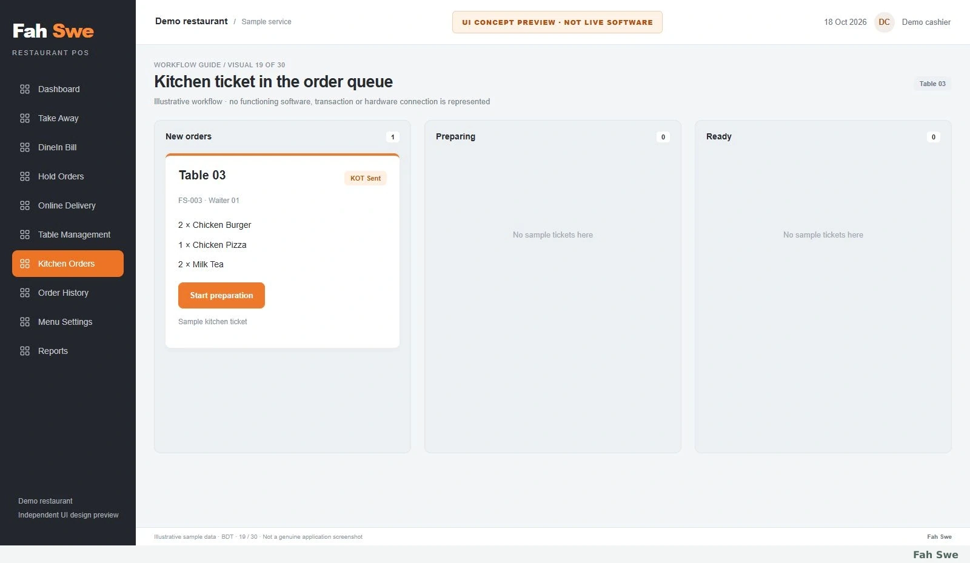Click the Start preparation button
The width and height of the screenshot is (970, 563).
click(x=221, y=295)
